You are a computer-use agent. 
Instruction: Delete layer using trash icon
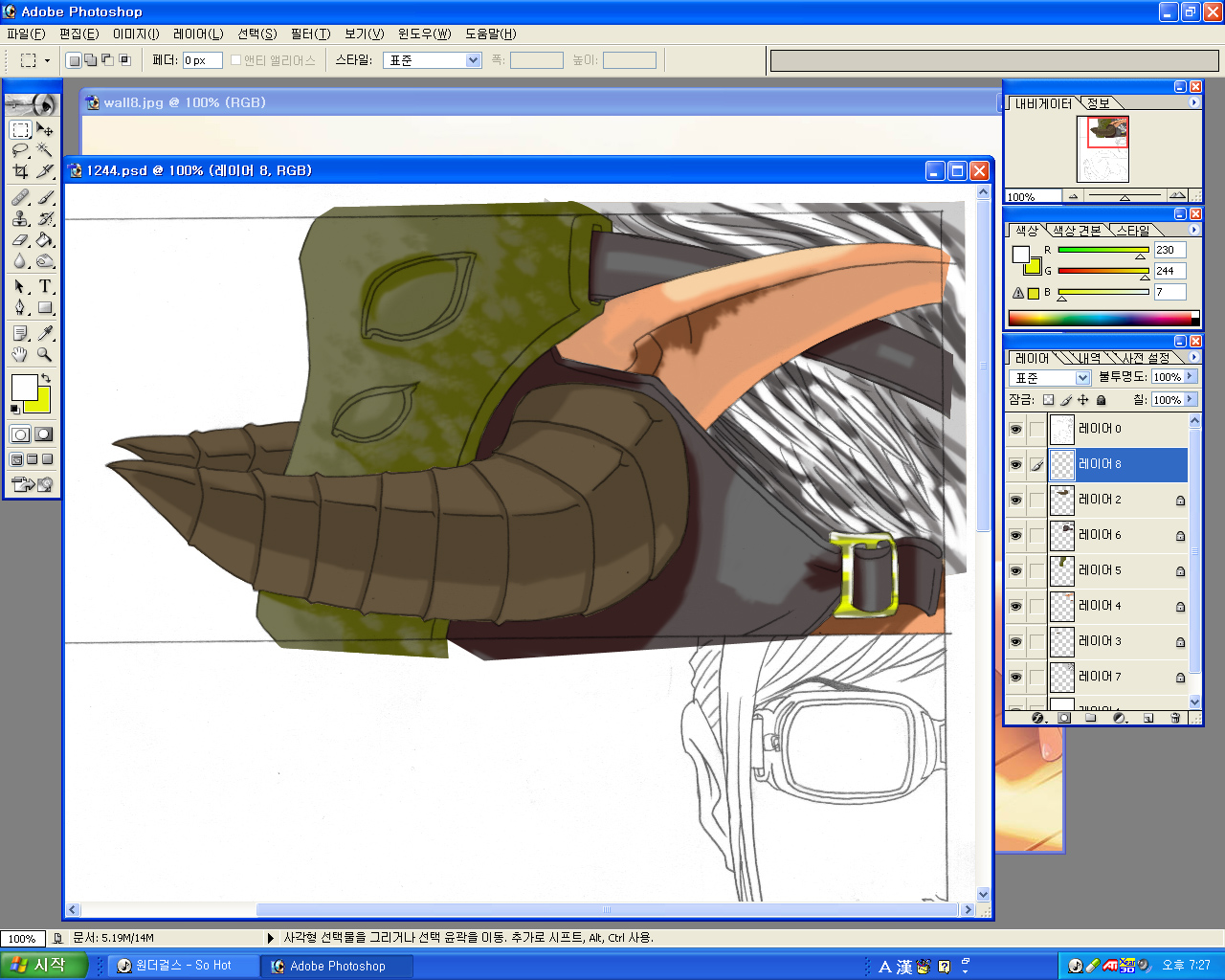(x=1175, y=718)
